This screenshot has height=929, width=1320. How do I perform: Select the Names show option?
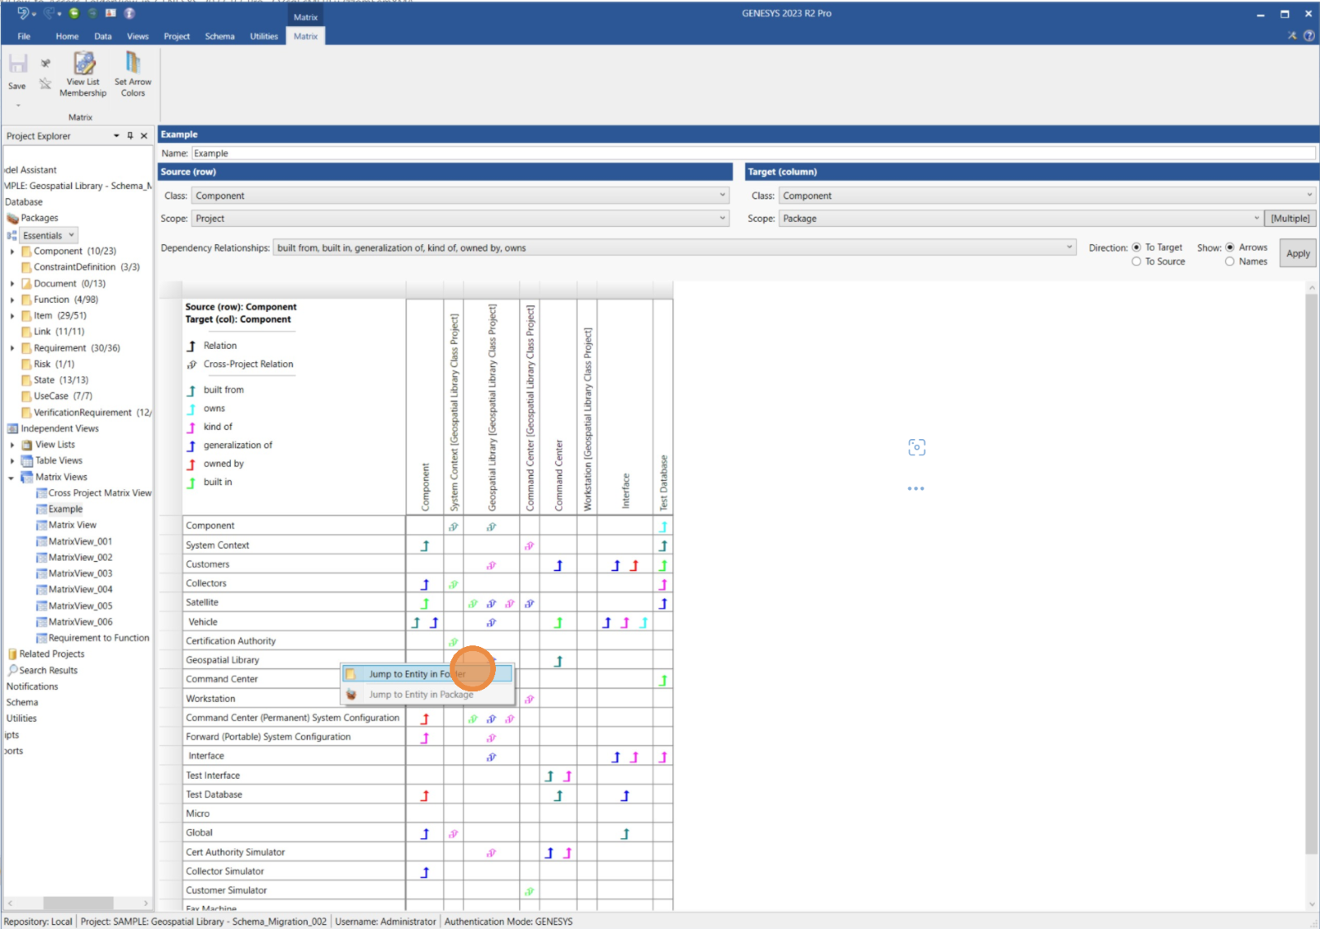(1230, 262)
